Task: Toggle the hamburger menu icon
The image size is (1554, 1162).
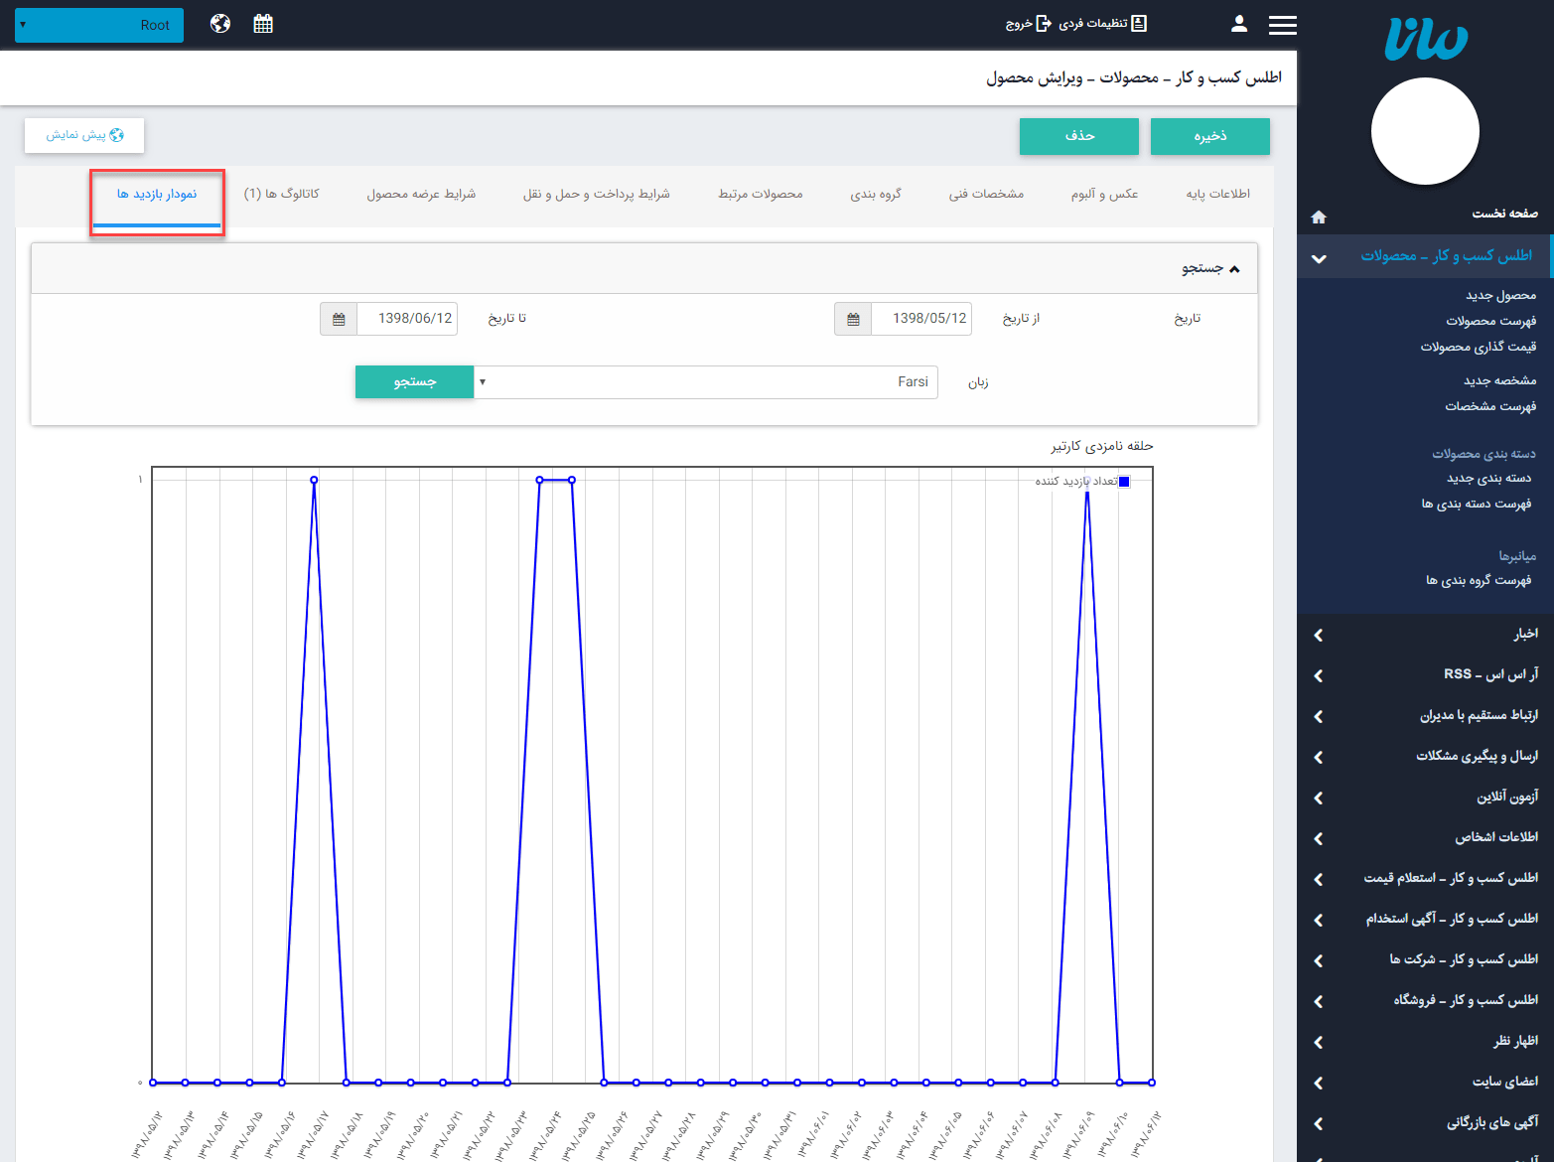Action: (1282, 25)
